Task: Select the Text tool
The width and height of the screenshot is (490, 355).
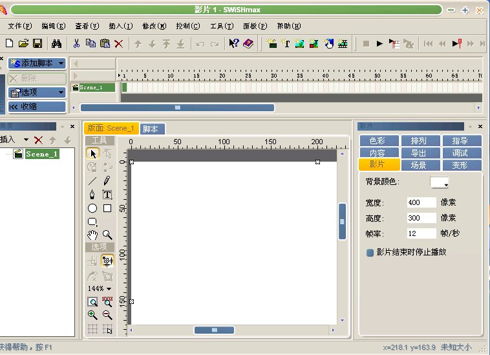Action: coord(107,195)
